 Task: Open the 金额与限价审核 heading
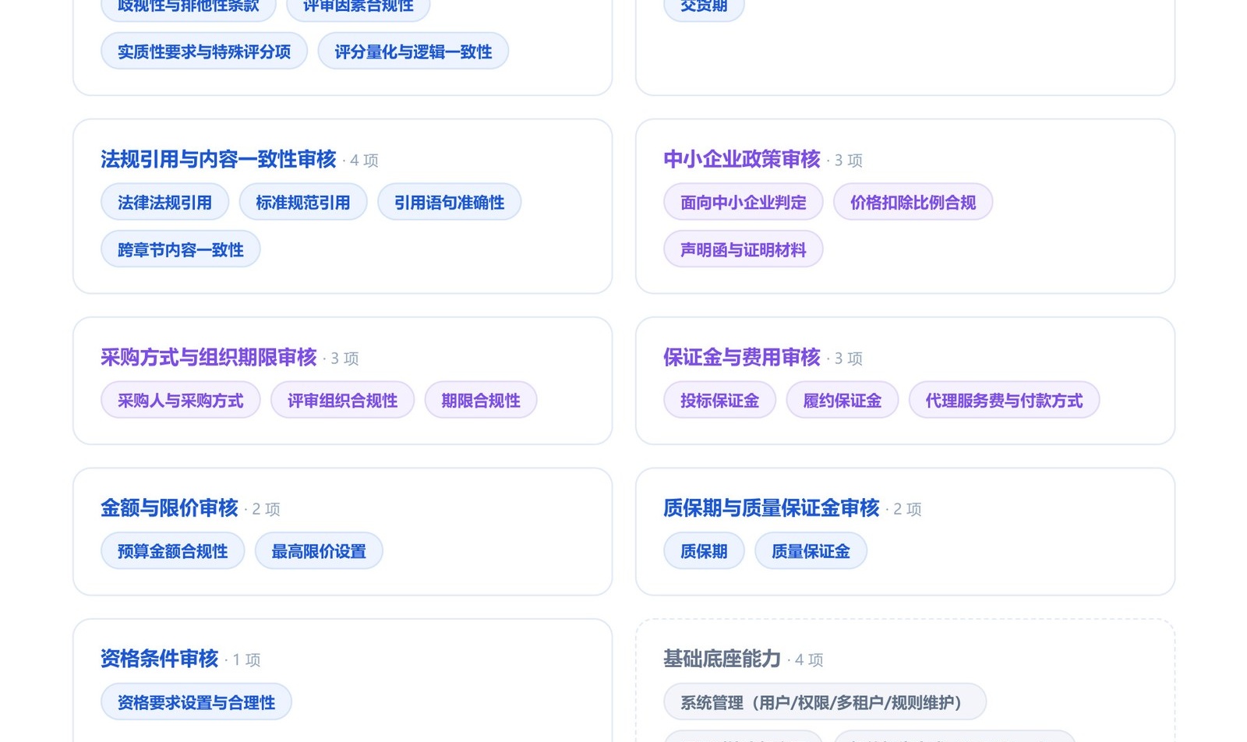pos(169,508)
